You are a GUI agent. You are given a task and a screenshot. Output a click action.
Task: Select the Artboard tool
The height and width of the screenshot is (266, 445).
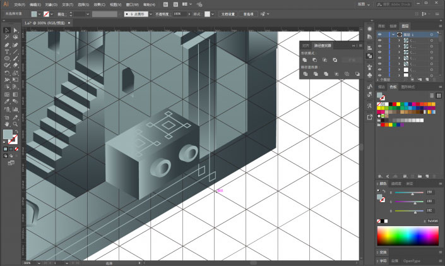pyautogui.click(x=7, y=117)
